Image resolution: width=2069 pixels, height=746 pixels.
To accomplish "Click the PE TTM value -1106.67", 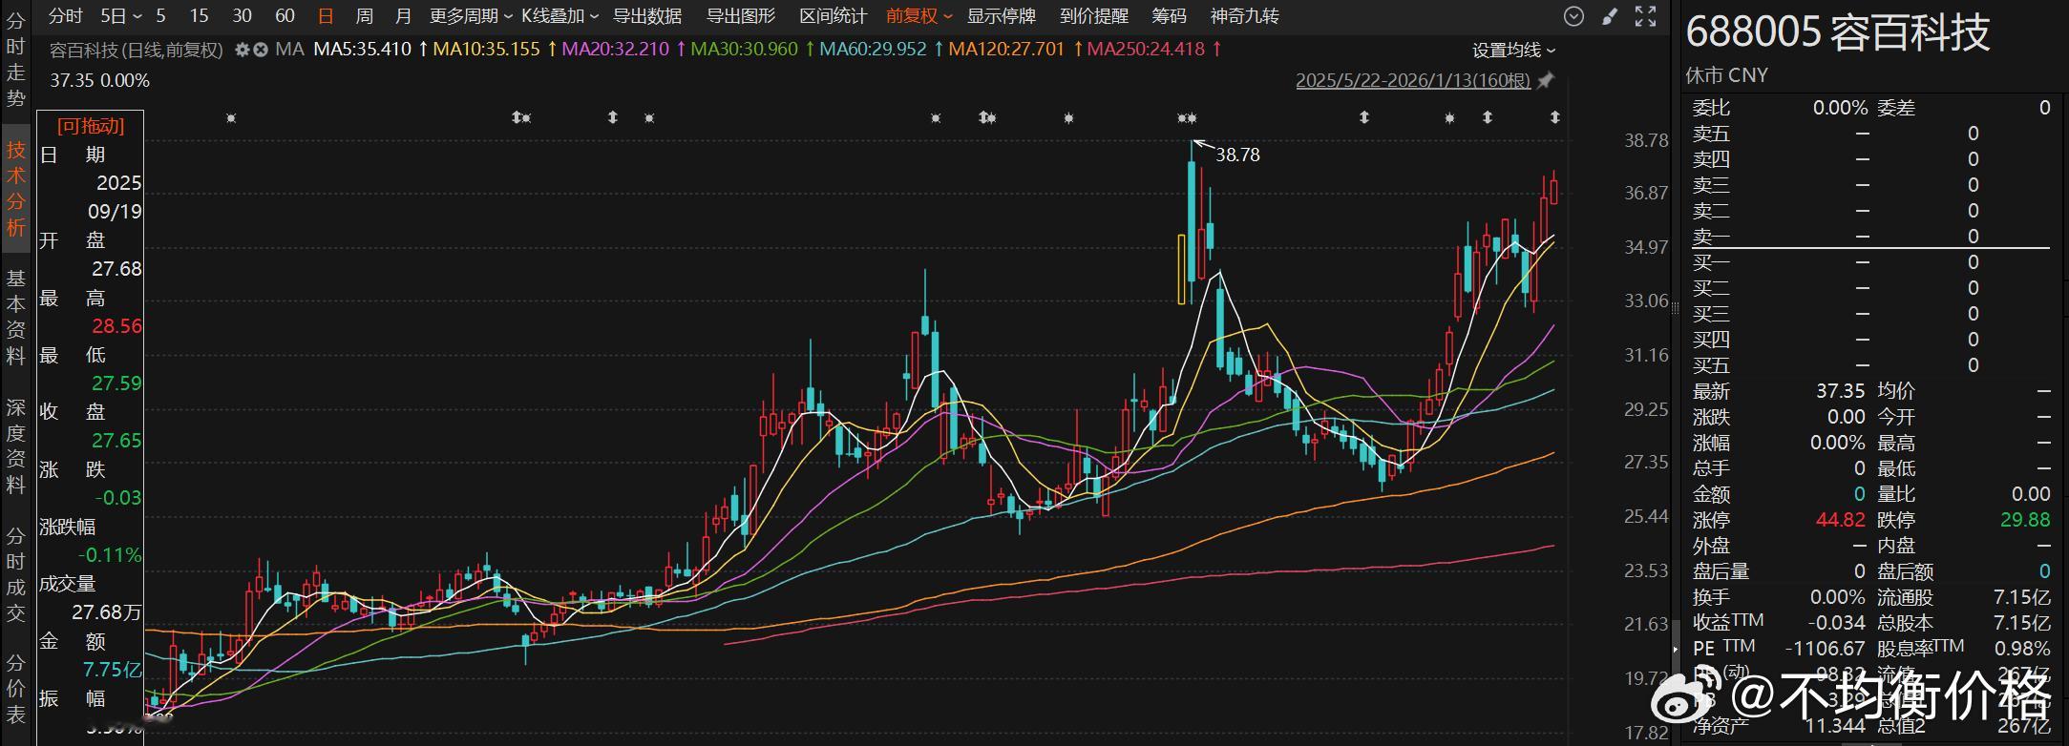I will pyautogui.click(x=1825, y=649).
